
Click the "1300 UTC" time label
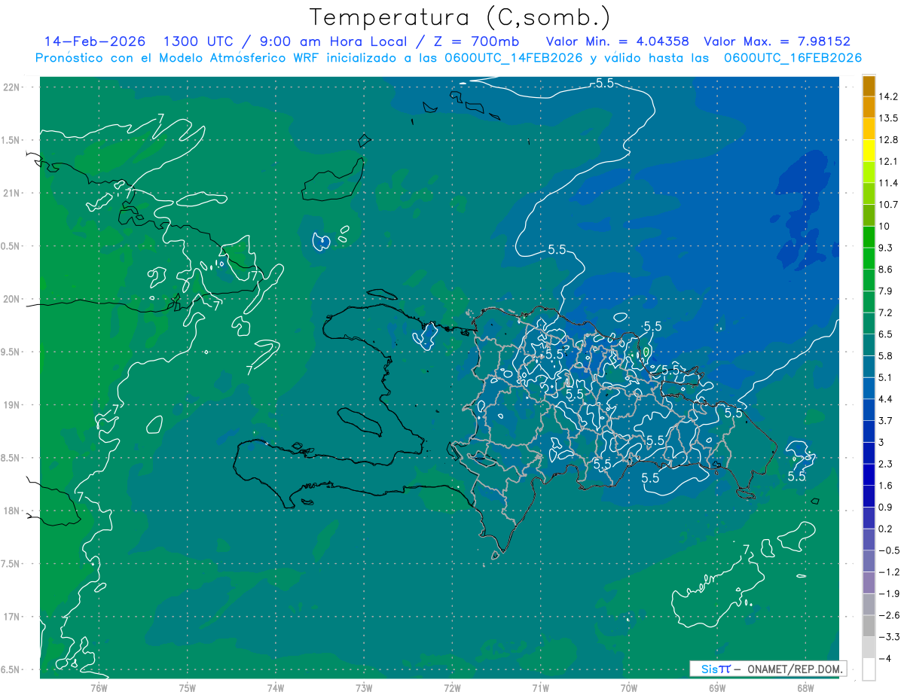198,41
